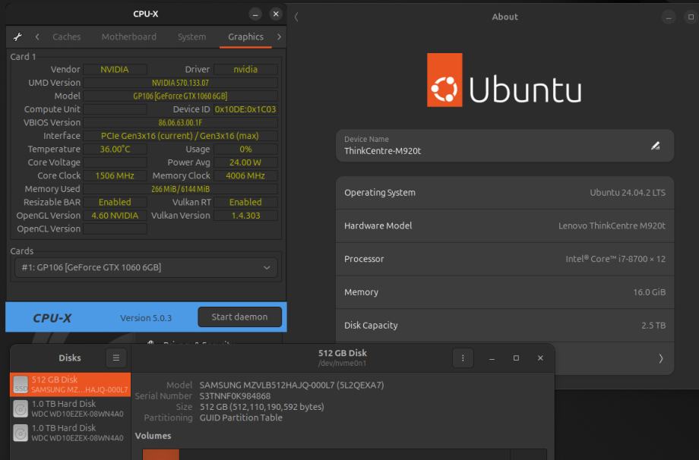The width and height of the screenshot is (699, 460).
Task: Switch to the Motherboard tab
Action: pyautogui.click(x=128, y=36)
